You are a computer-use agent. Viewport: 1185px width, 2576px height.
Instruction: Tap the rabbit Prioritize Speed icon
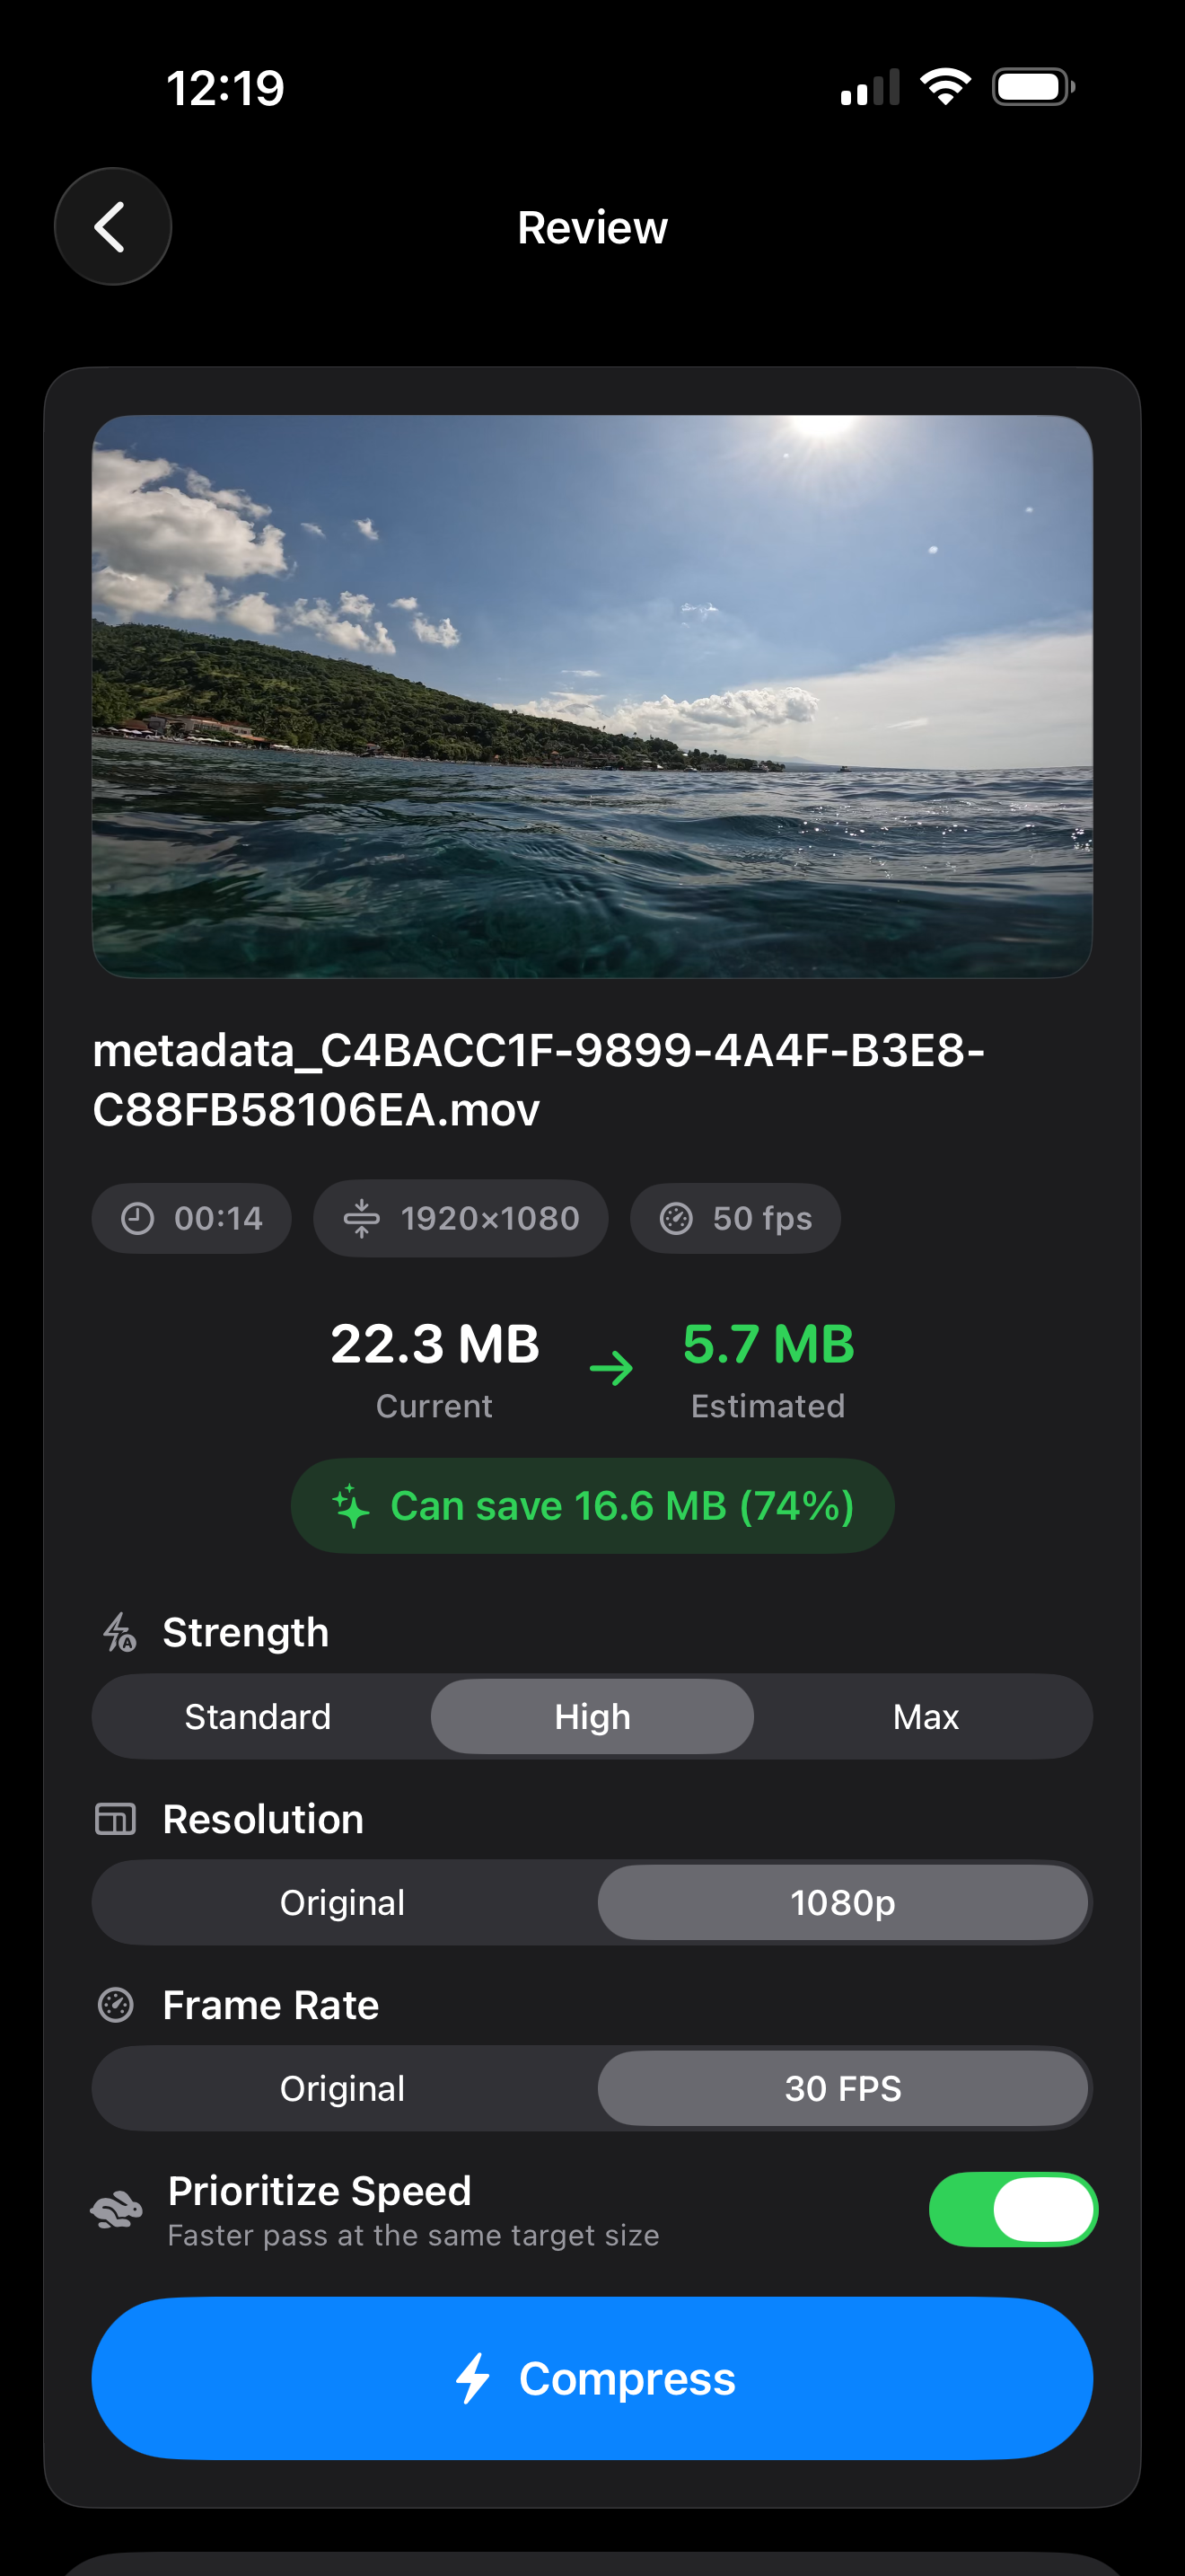coord(117,2210)
